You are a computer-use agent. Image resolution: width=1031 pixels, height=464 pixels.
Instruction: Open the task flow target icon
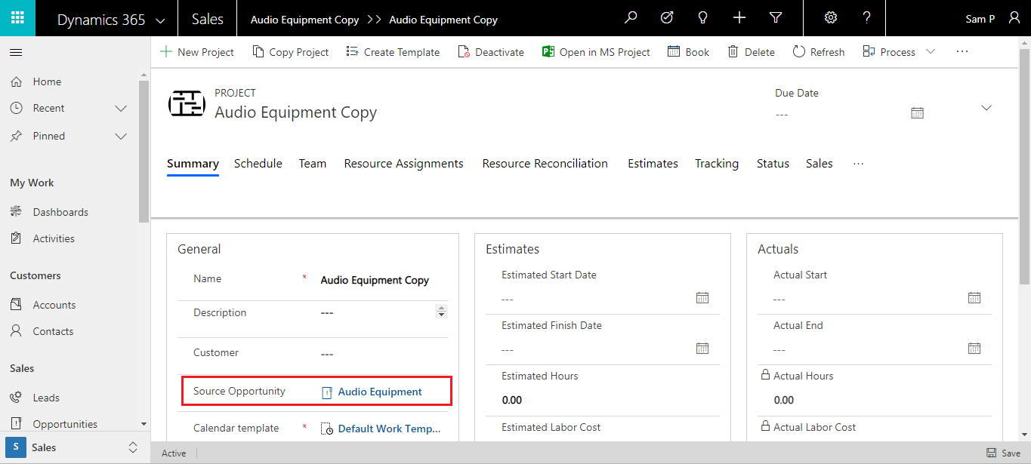tap(667, 18)
